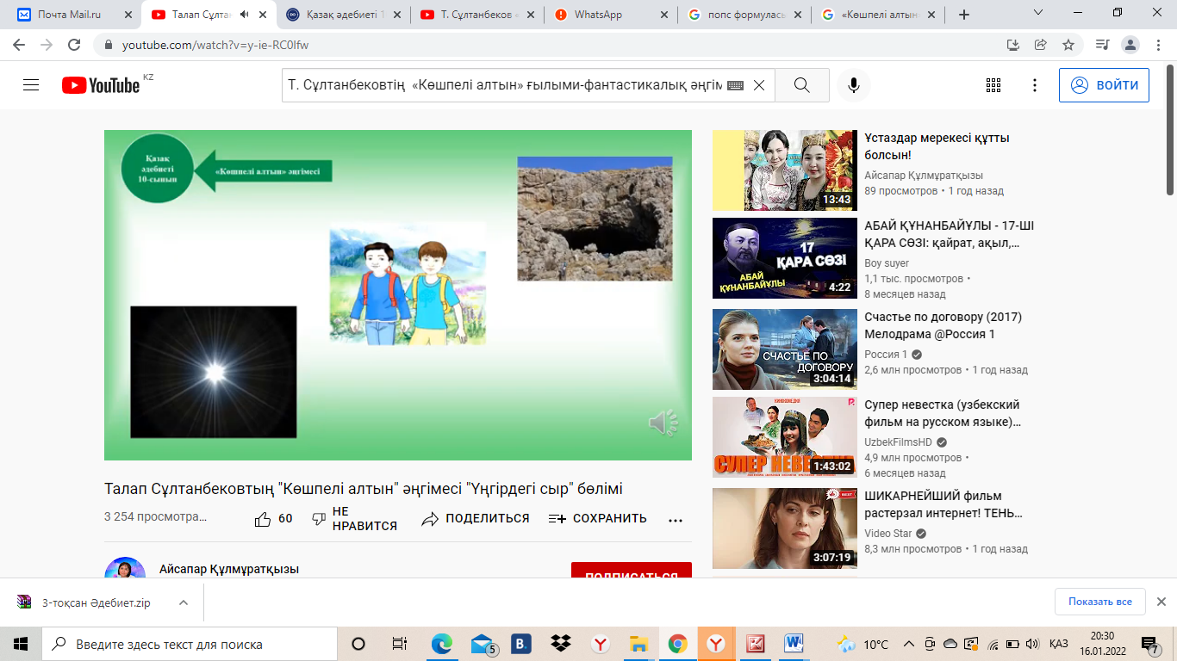Viewport: 1177px width, 661px height.
Task: Open the Chrome three-dot menu
Action: point(1159,45)
